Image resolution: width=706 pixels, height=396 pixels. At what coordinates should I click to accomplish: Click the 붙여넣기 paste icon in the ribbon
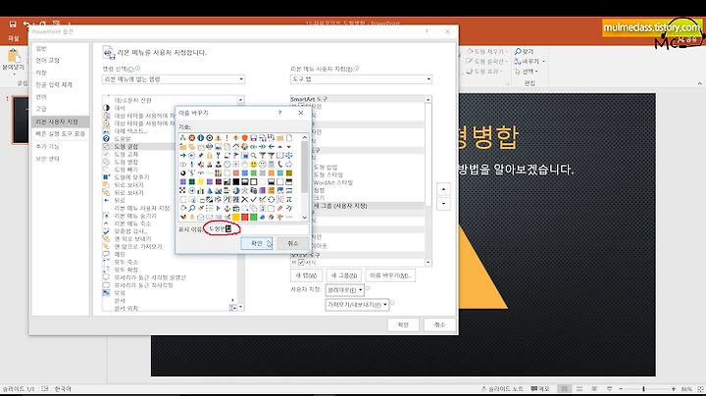[14, 57]
